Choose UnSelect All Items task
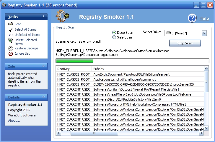This screenshot has height=142, width=215. (x=27, y=35)
